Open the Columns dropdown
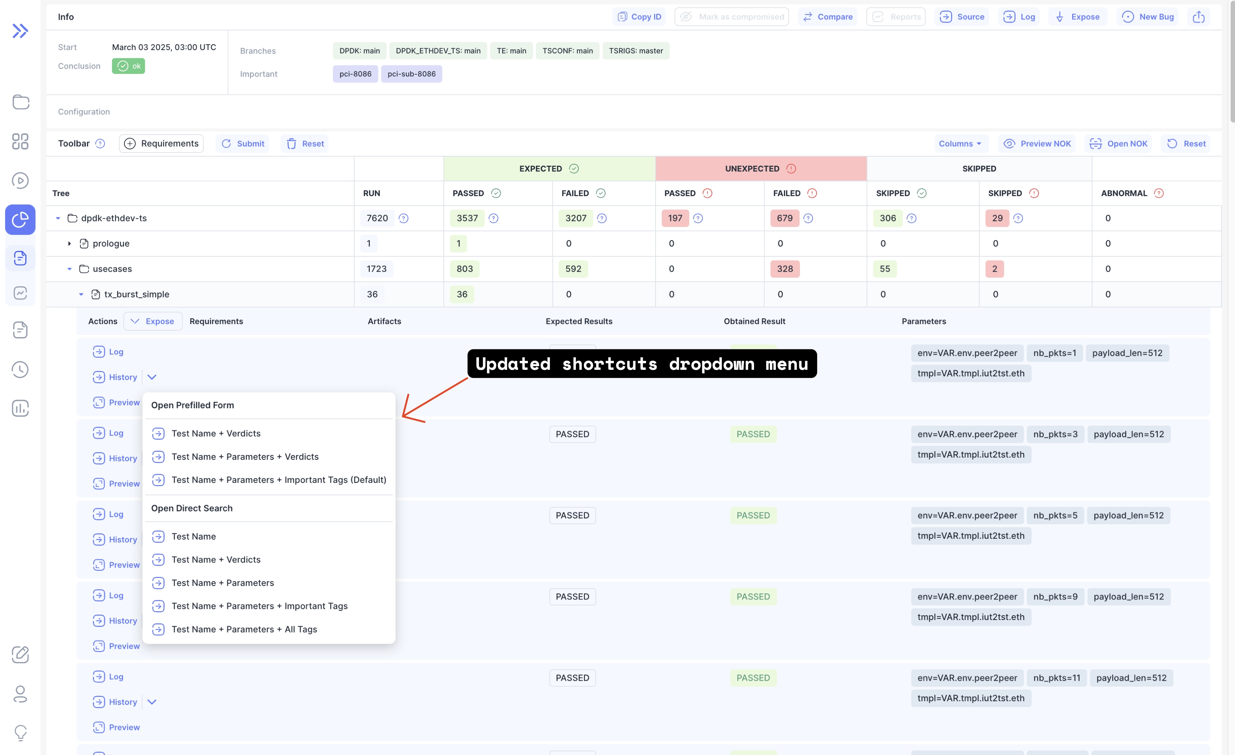 pos(960,144)
